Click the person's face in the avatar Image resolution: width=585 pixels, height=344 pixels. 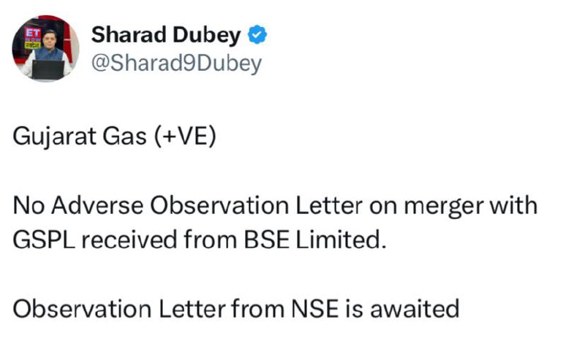tap(49, 39)
